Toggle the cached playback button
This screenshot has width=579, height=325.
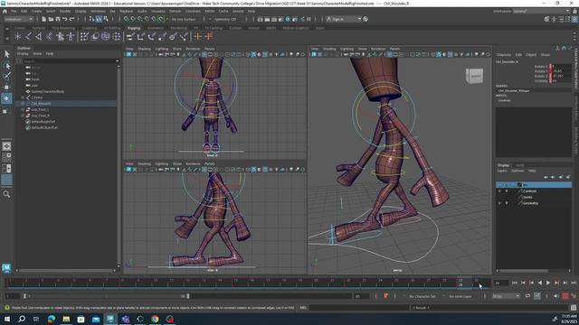[x=536, y=296]
